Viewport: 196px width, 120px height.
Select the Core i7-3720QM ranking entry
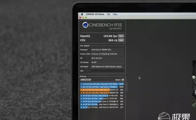[x=102, y=101]
